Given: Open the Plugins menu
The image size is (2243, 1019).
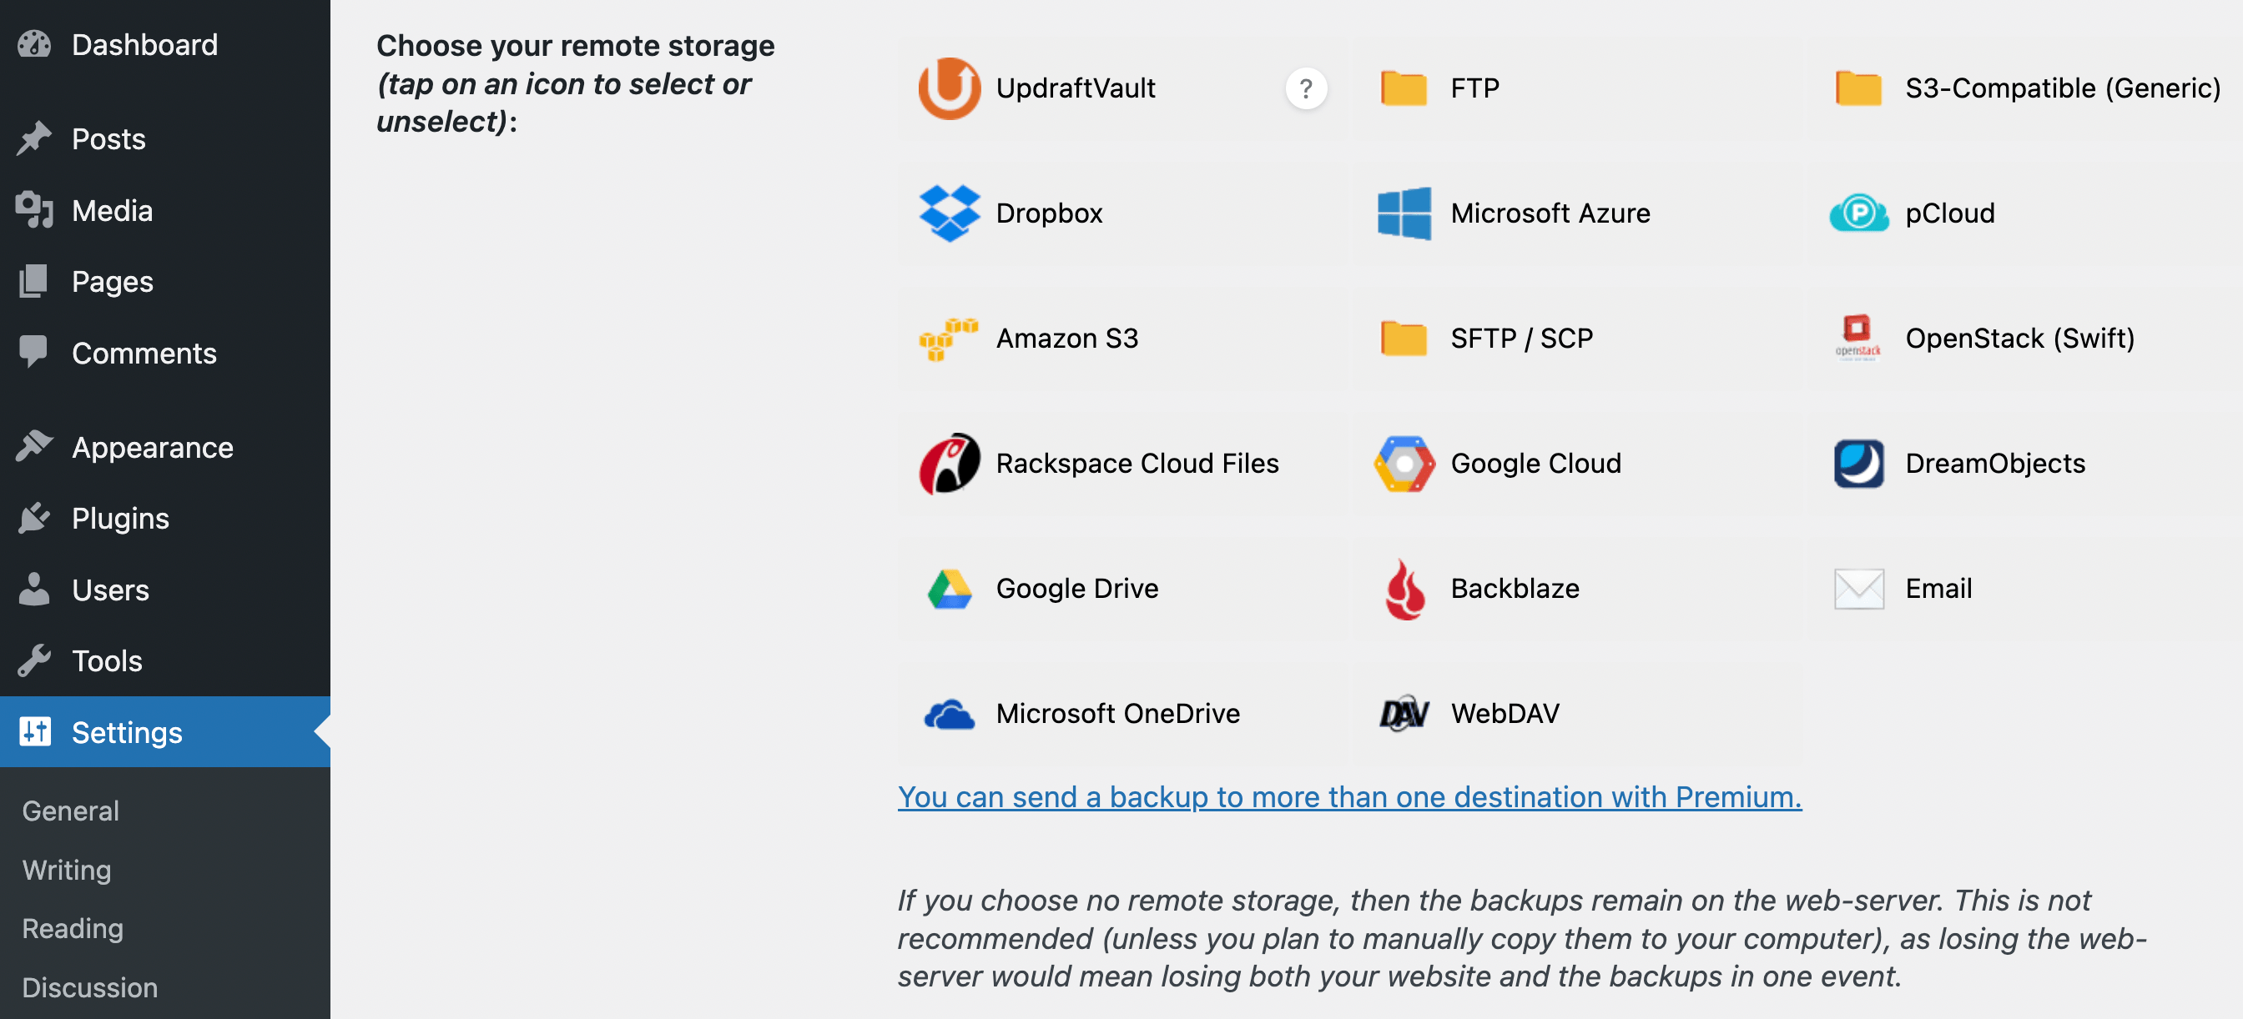Looking at the screenshot, I should point(121,519).
